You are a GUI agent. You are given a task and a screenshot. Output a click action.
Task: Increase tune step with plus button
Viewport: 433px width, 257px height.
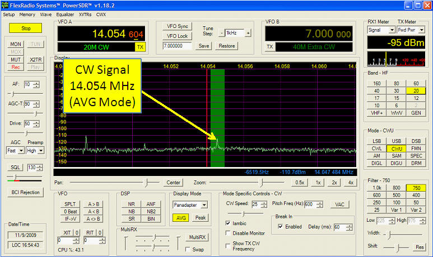coord(248,33)
